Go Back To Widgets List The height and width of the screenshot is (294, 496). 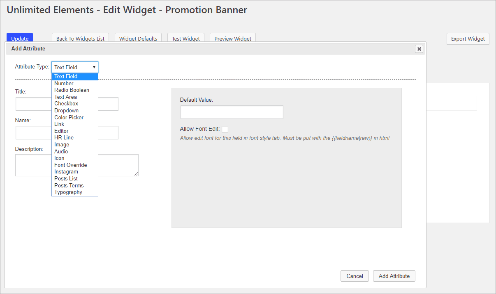80,38
